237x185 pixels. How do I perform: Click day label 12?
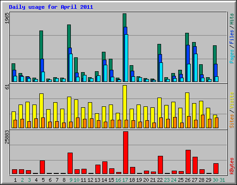[x=90, y=180]
